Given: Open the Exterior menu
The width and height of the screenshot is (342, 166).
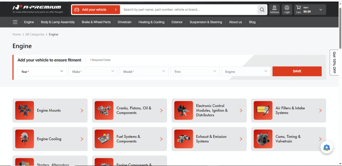Looking at the screenshot, I should pyautogui.click(x=177, y=22).
